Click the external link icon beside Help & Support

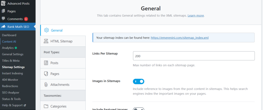(x=25, y=105)
